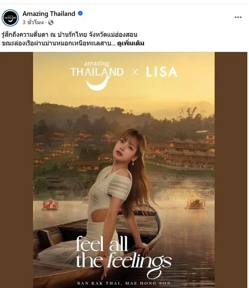249x288 pixels.
Task: Click the 'x' between logo and LISA
Action: (134, 72)
